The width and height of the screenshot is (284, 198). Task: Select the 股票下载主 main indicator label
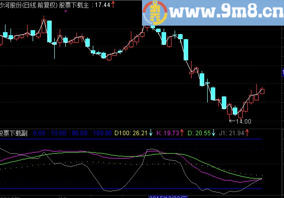tap(74, 5)
